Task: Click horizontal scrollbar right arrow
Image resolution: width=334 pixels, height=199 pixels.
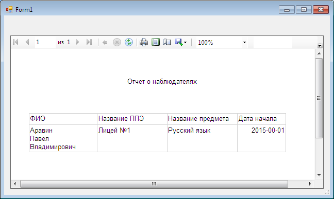Action: coord(310,184)
